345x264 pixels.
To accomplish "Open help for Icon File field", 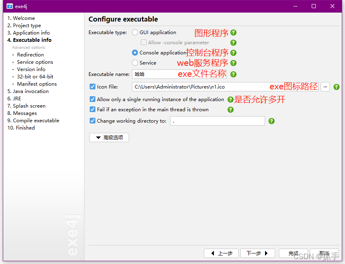I will pos(336,87).
